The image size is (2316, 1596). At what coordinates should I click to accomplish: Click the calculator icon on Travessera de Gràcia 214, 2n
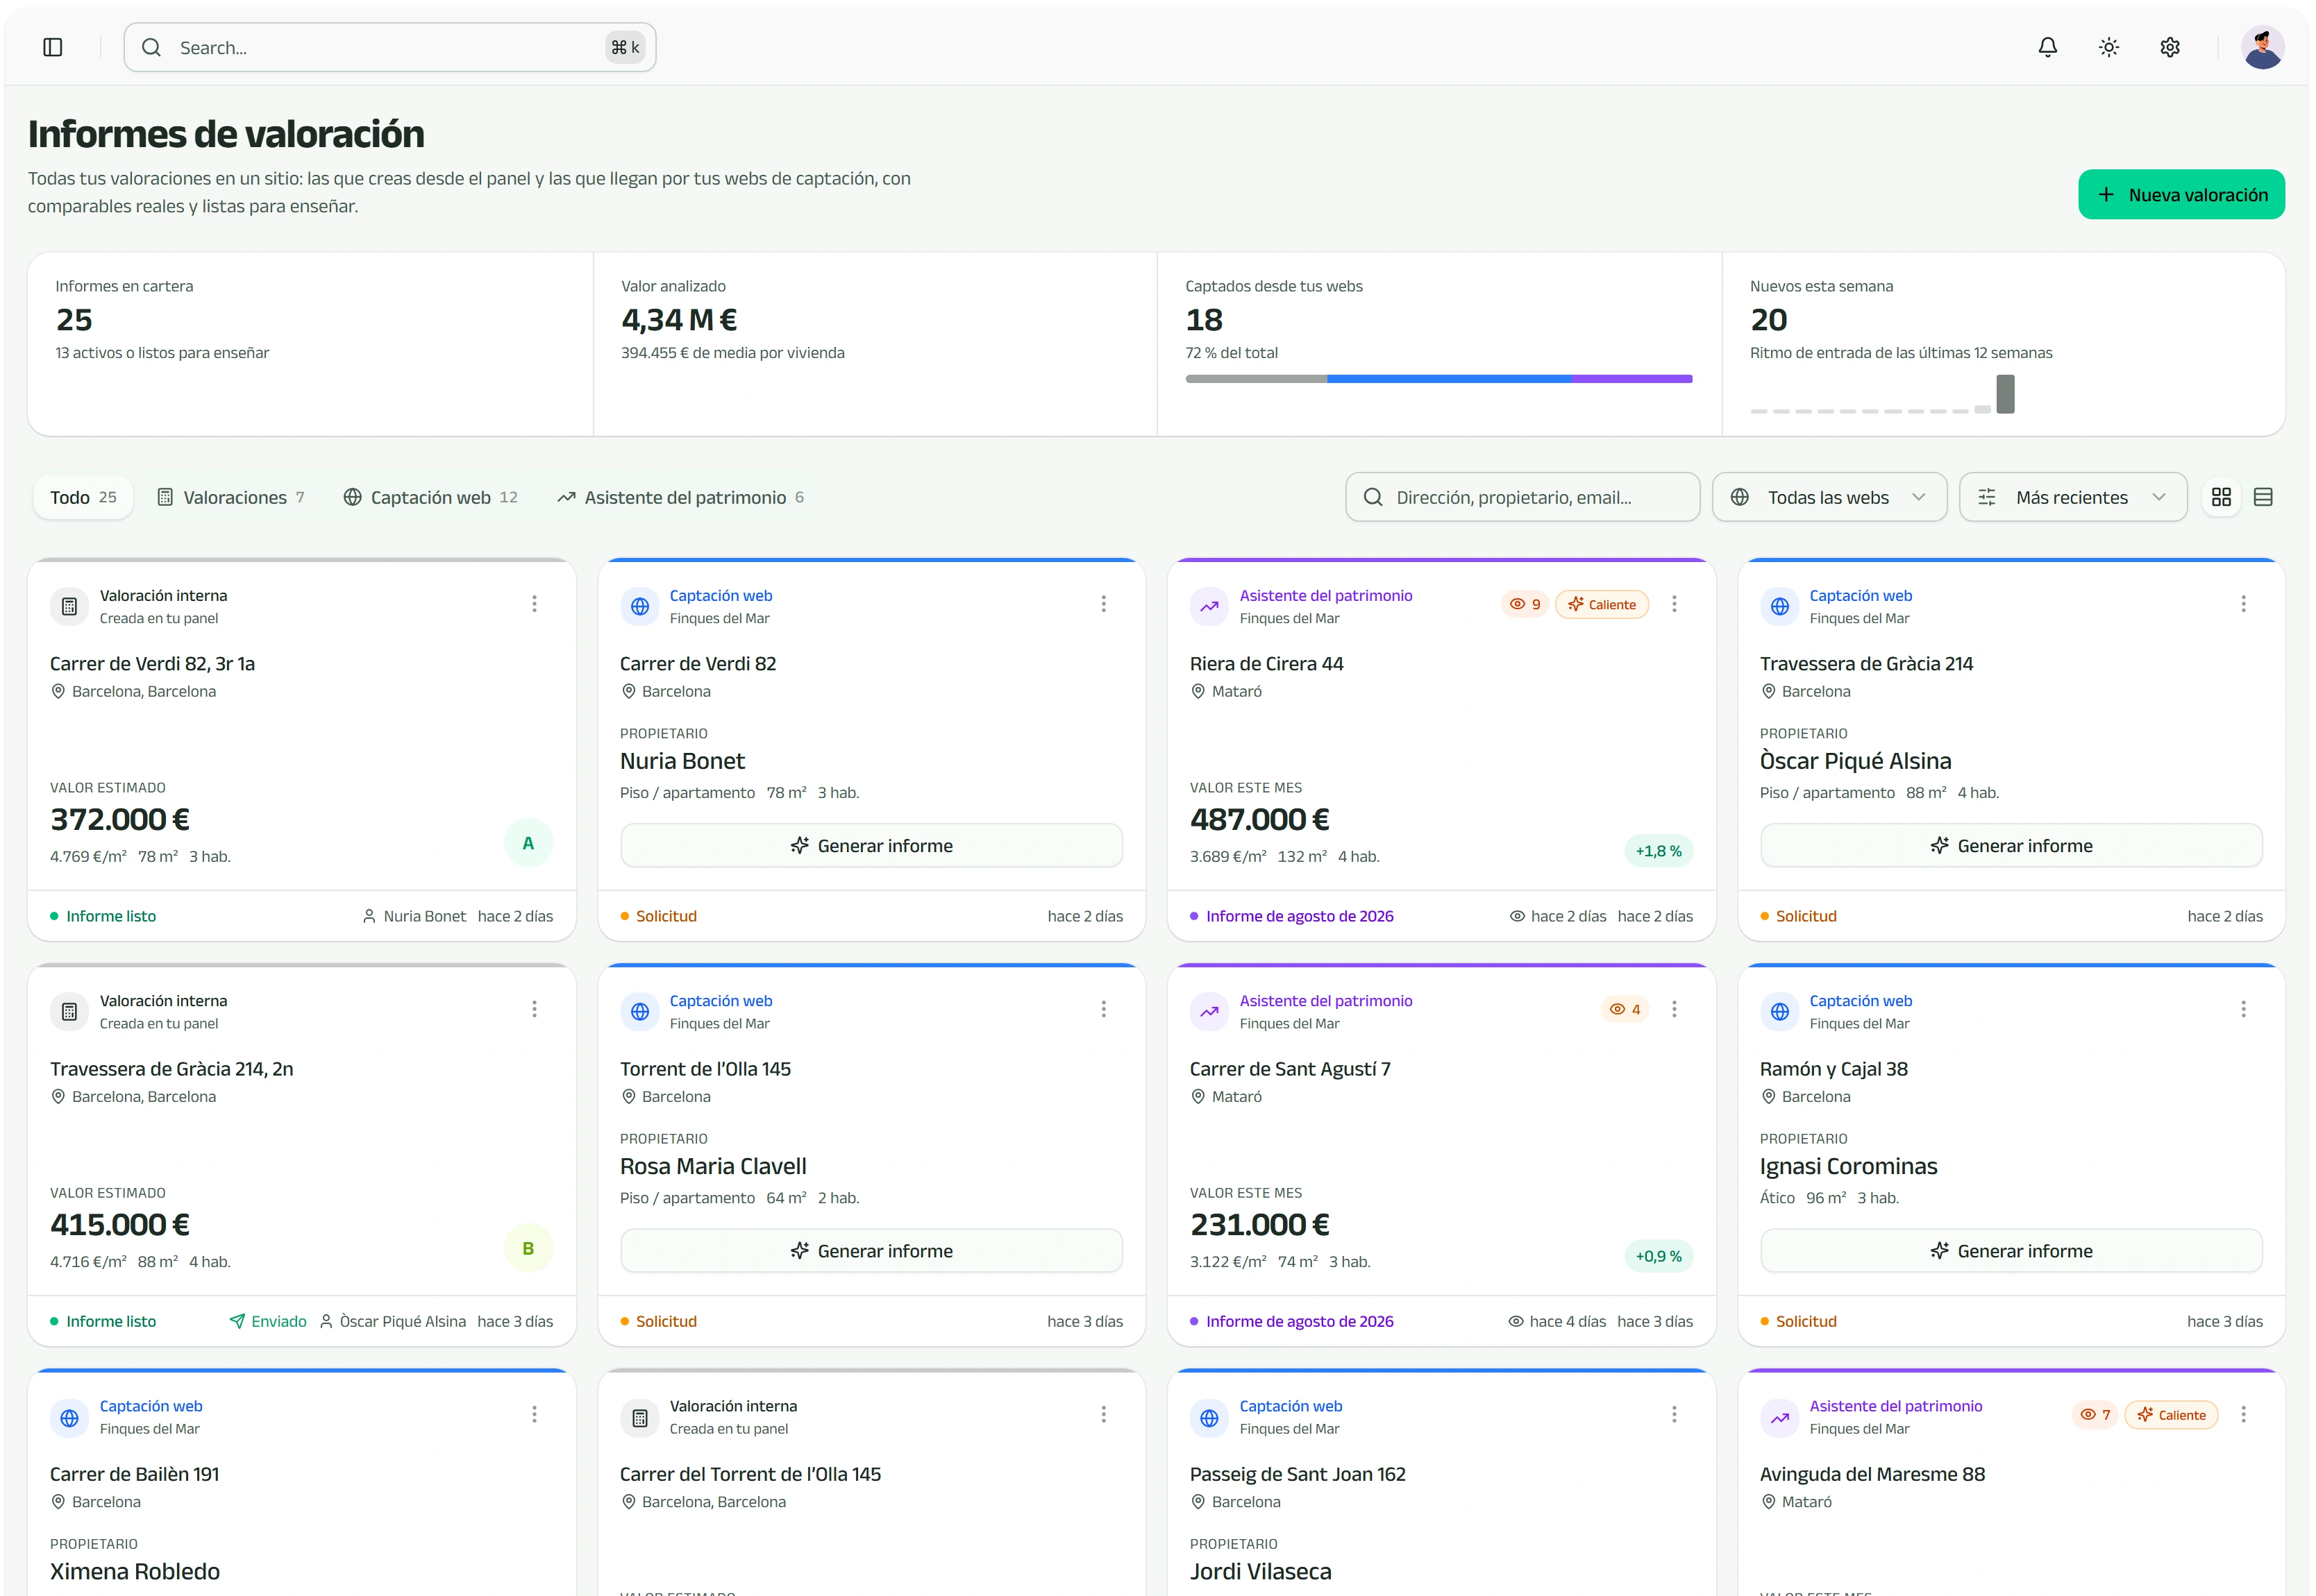point(69,1011)
